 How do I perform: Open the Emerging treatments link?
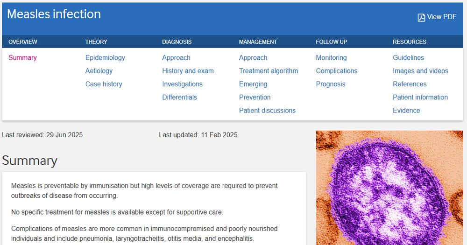(253, 84)
